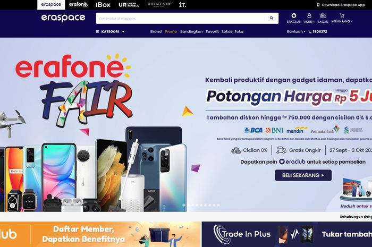The height and width of the screenshot is (247, 372).
Task: Open the Keranjang shopping cart icon
Action: (x=342, y=15)
